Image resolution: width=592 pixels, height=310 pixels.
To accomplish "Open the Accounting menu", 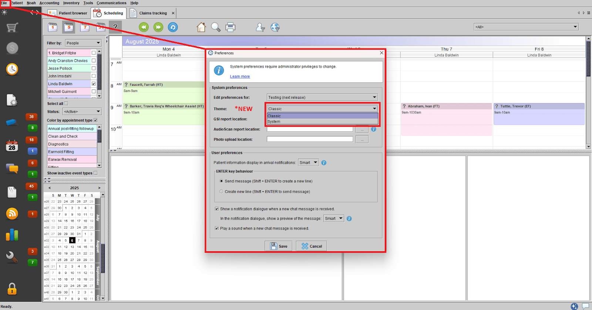I will [x=49, y=3].
